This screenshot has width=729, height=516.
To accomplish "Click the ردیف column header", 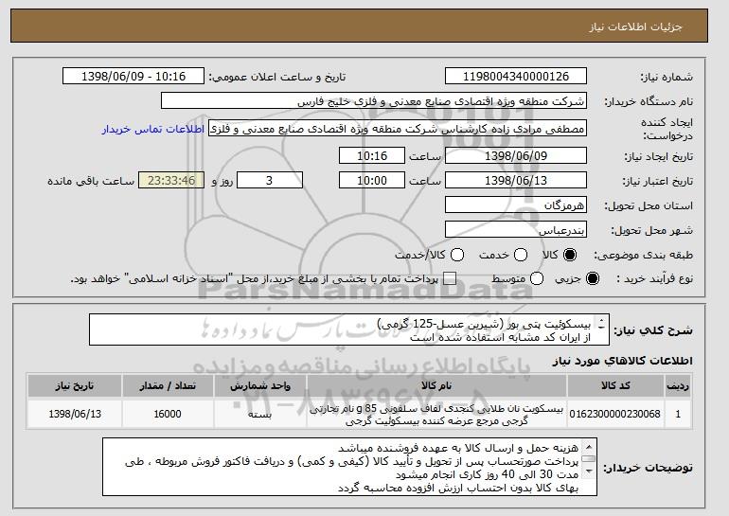I will pos(678,386).
